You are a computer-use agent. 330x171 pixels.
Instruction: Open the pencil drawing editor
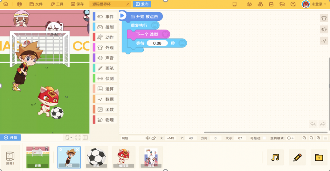coord(297,157)
